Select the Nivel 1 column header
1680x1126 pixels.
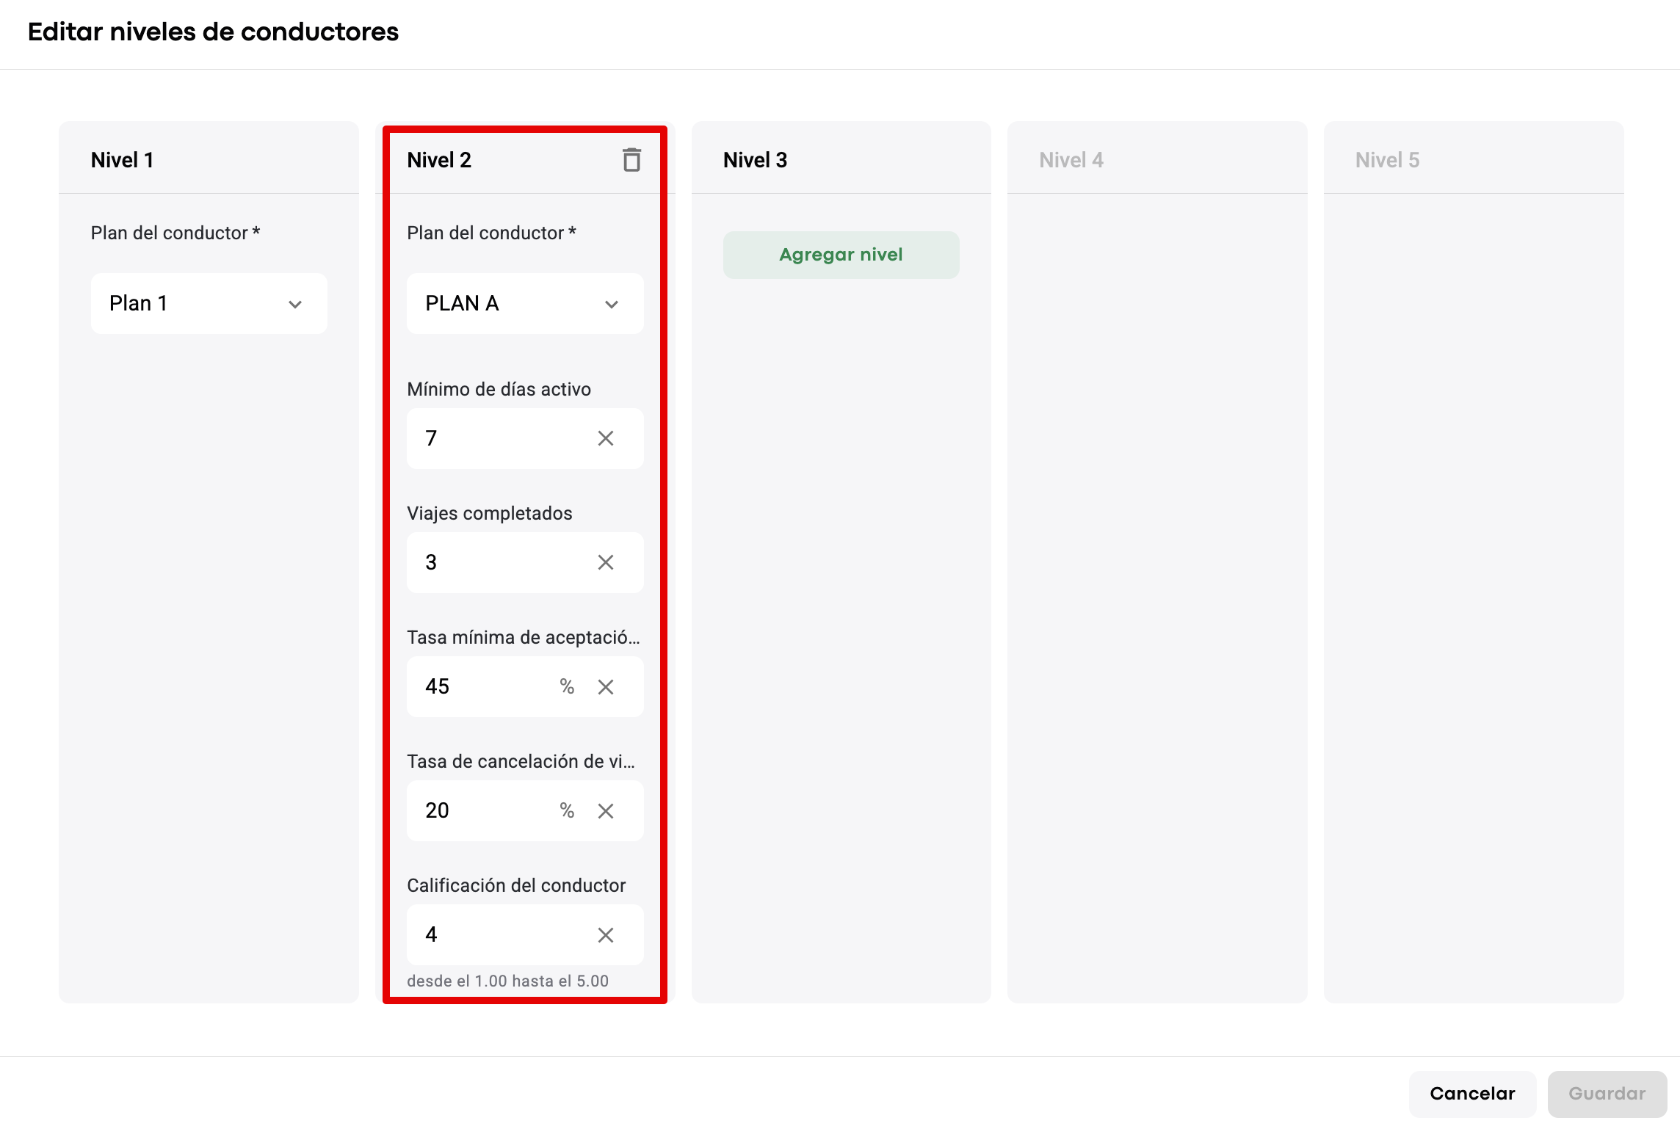122,160
